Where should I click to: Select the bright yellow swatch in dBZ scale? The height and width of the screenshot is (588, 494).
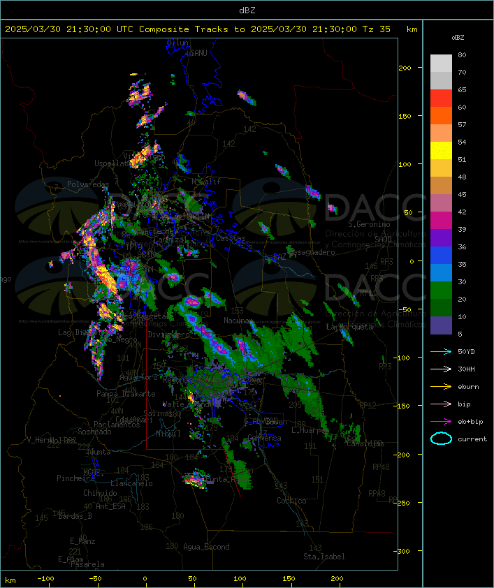(x=441, y=150)
